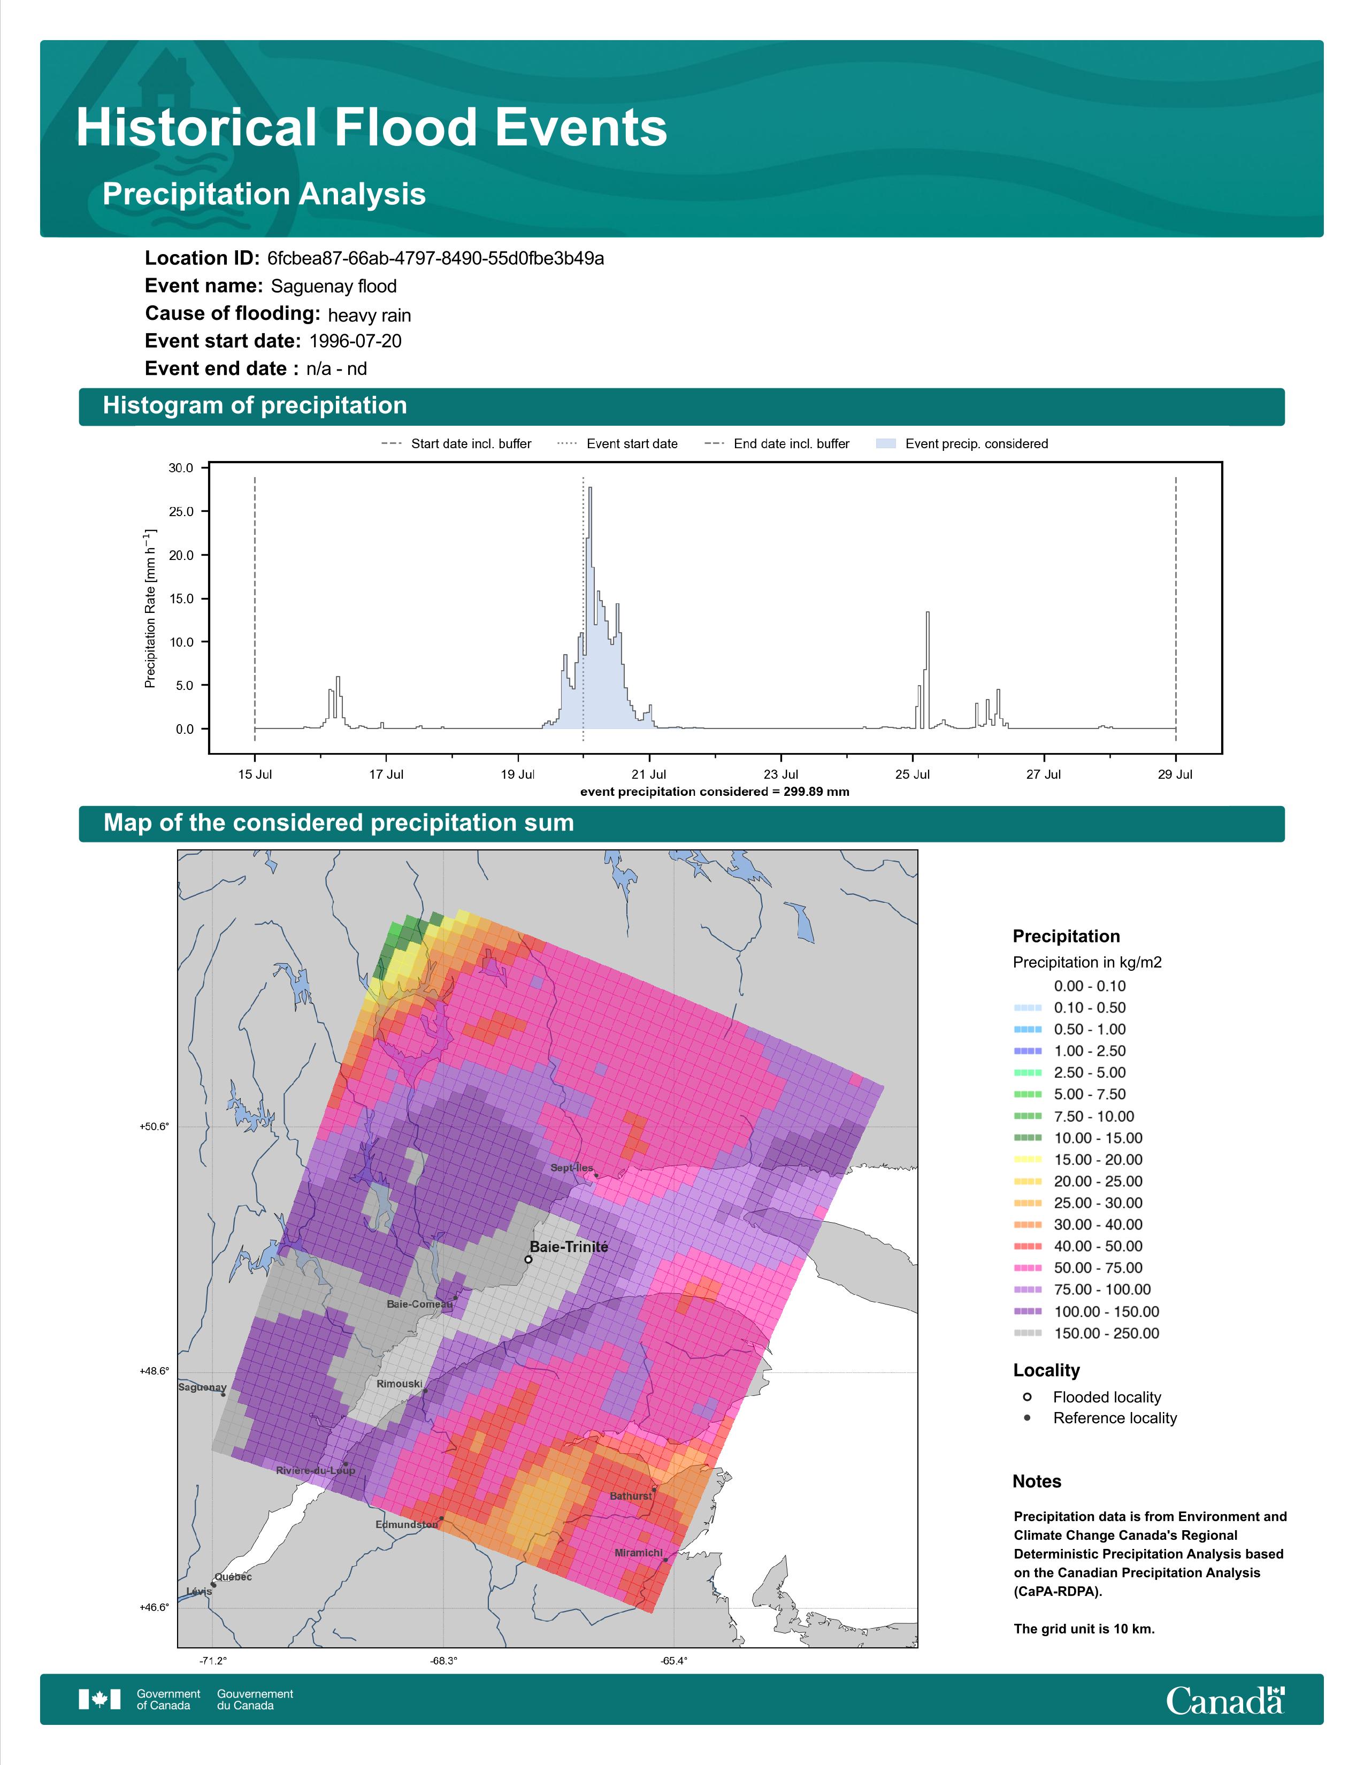Click the Canadian flag icon in footer

[99, 1699]
